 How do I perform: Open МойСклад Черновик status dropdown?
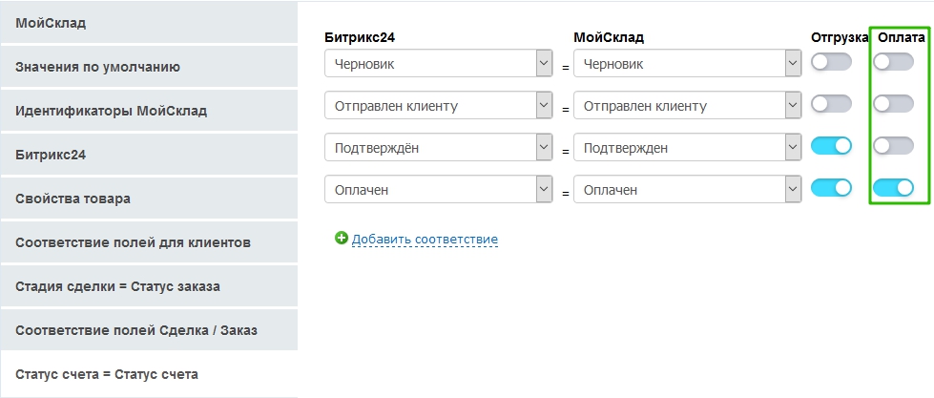coord(687,64)
